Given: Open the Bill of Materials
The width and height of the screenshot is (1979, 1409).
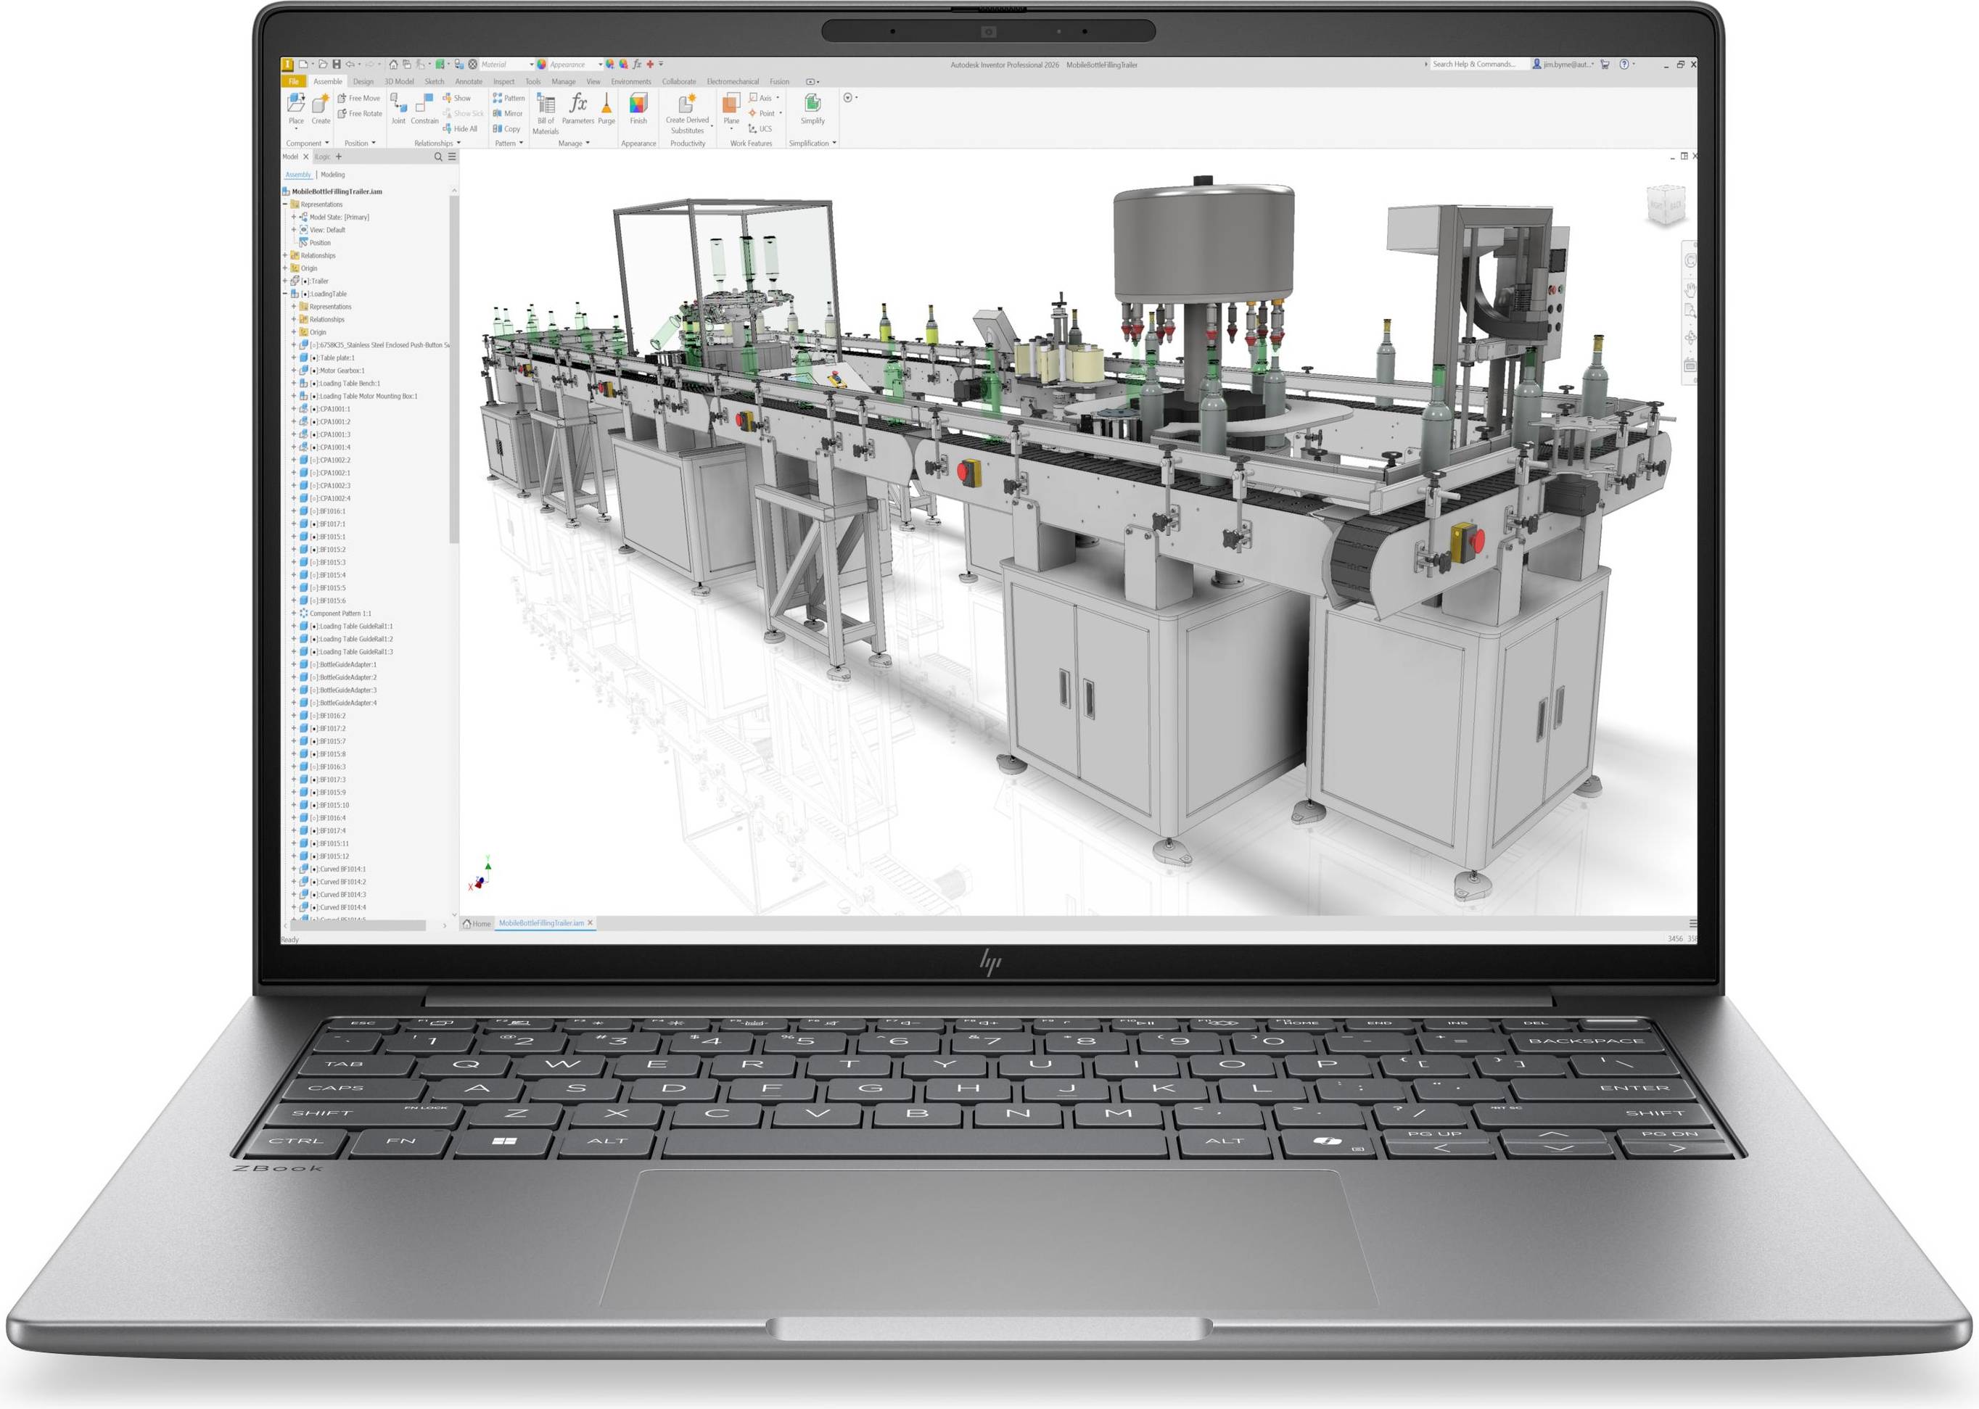Looking at the screenshot, I should pos(546,114).
